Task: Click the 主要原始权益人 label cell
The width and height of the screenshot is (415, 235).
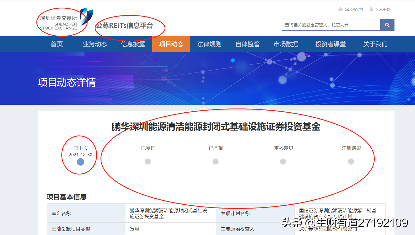Action: 255,229
